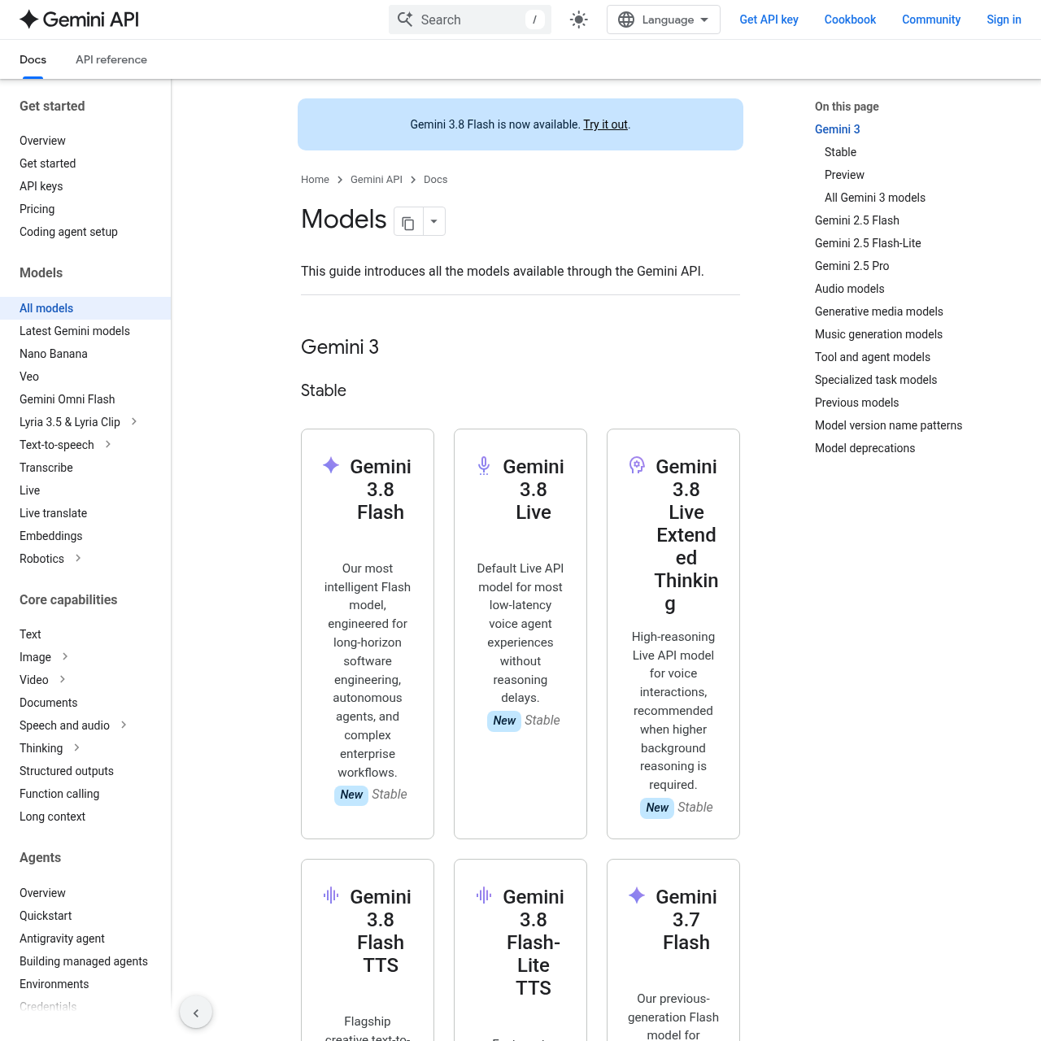Open the Cookbook link

850,20
